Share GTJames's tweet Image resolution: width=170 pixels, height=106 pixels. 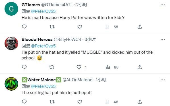click(140, 27)
